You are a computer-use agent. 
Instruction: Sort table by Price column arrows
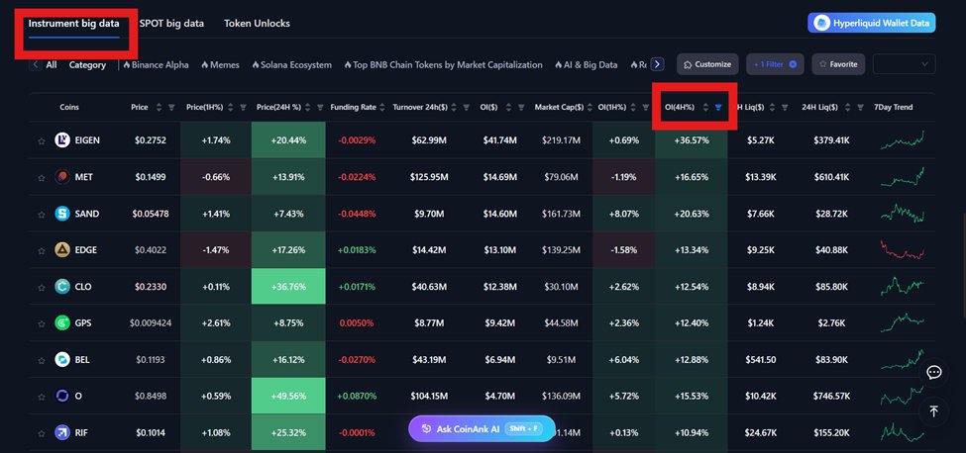point(159,108)
